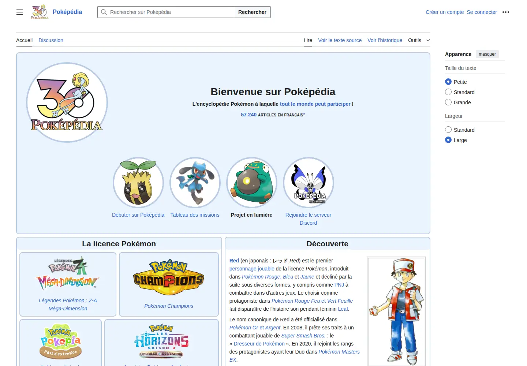Viewport: 527px width, 366px height.
Task: Select Standard width option
Action: tap(448, 130)
